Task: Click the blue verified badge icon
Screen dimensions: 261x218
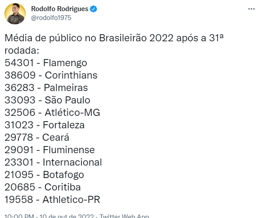Action: [93, 9]
